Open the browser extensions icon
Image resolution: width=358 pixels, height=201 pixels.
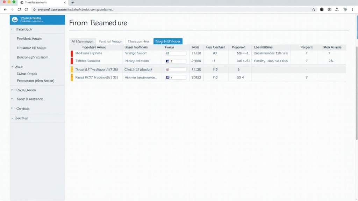[x=329, y=9]
